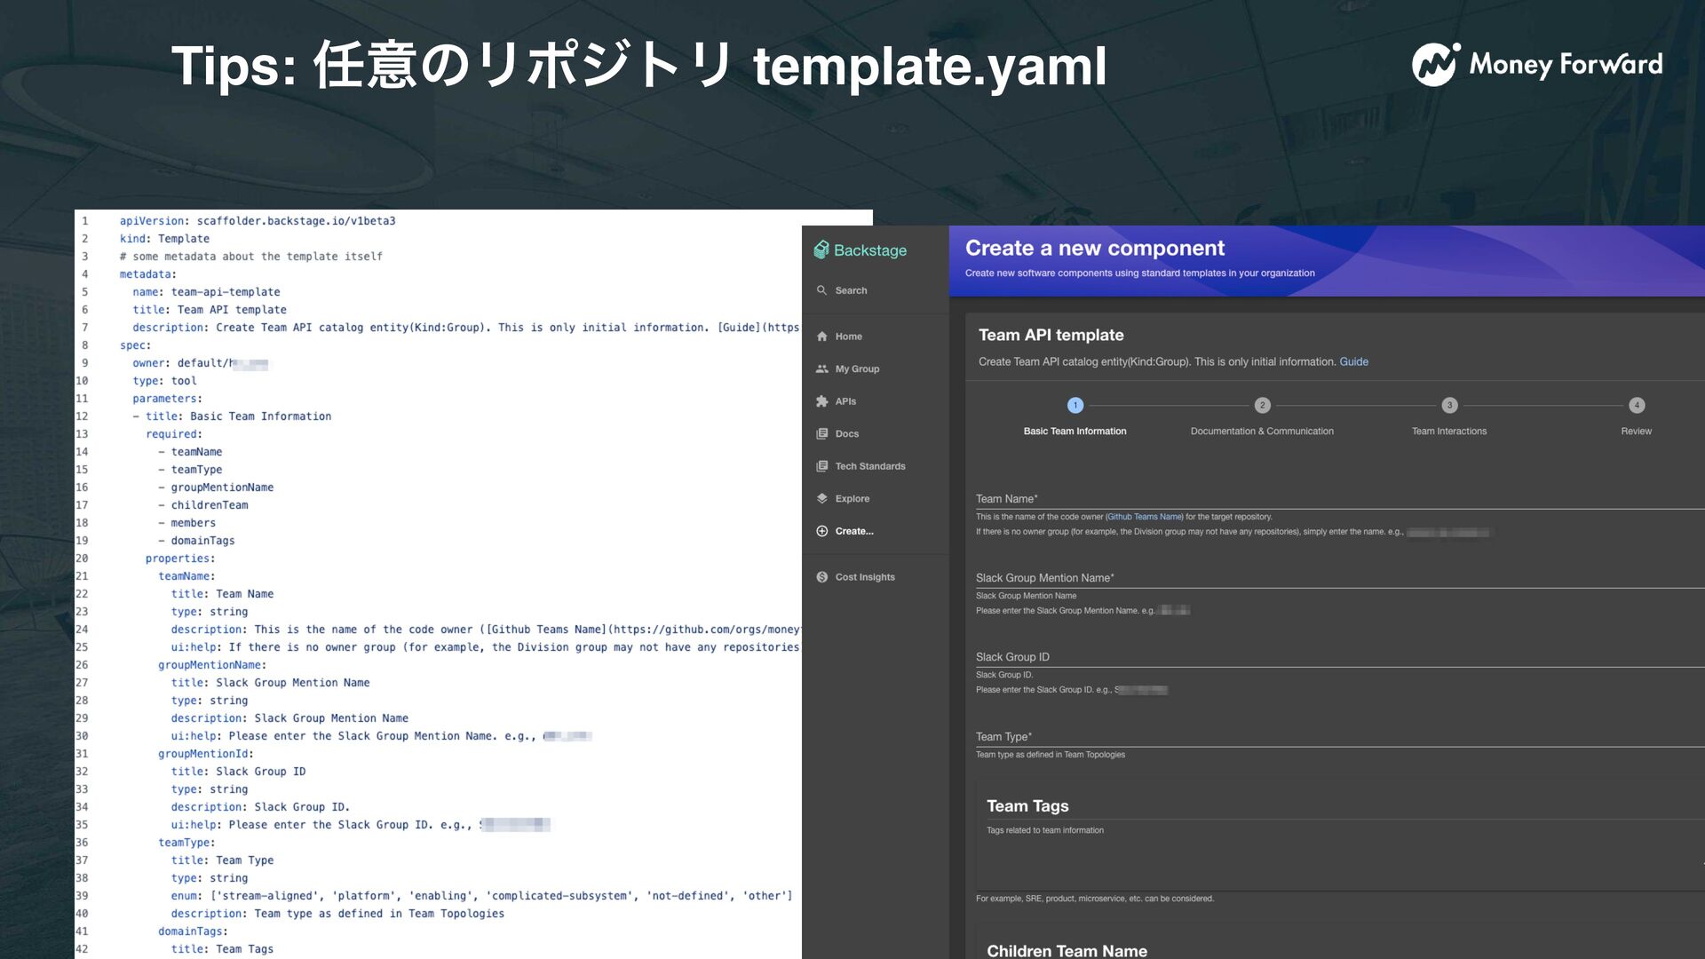Click the Backstage title text
The width and height of the screenshot is (1705, 959).
coord(870,250)
